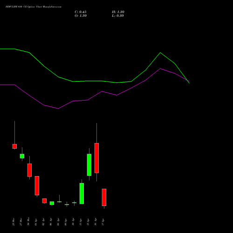Click the green candle above 27 Mar
Image resolution: width=233 pixels, height=233 pixels.
[x=22, y=156]
